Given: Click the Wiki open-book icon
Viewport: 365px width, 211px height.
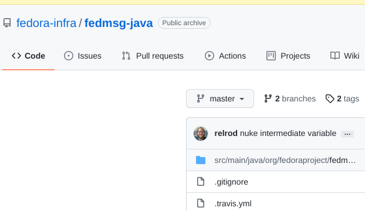Looking at the screenshot, I should [x=335, y=56].
